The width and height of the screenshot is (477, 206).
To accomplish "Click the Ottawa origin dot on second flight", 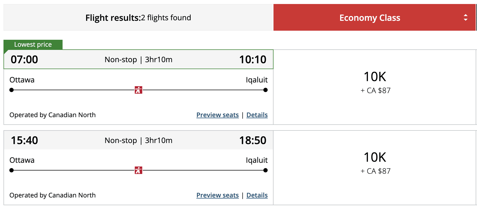I will (11, 170).
